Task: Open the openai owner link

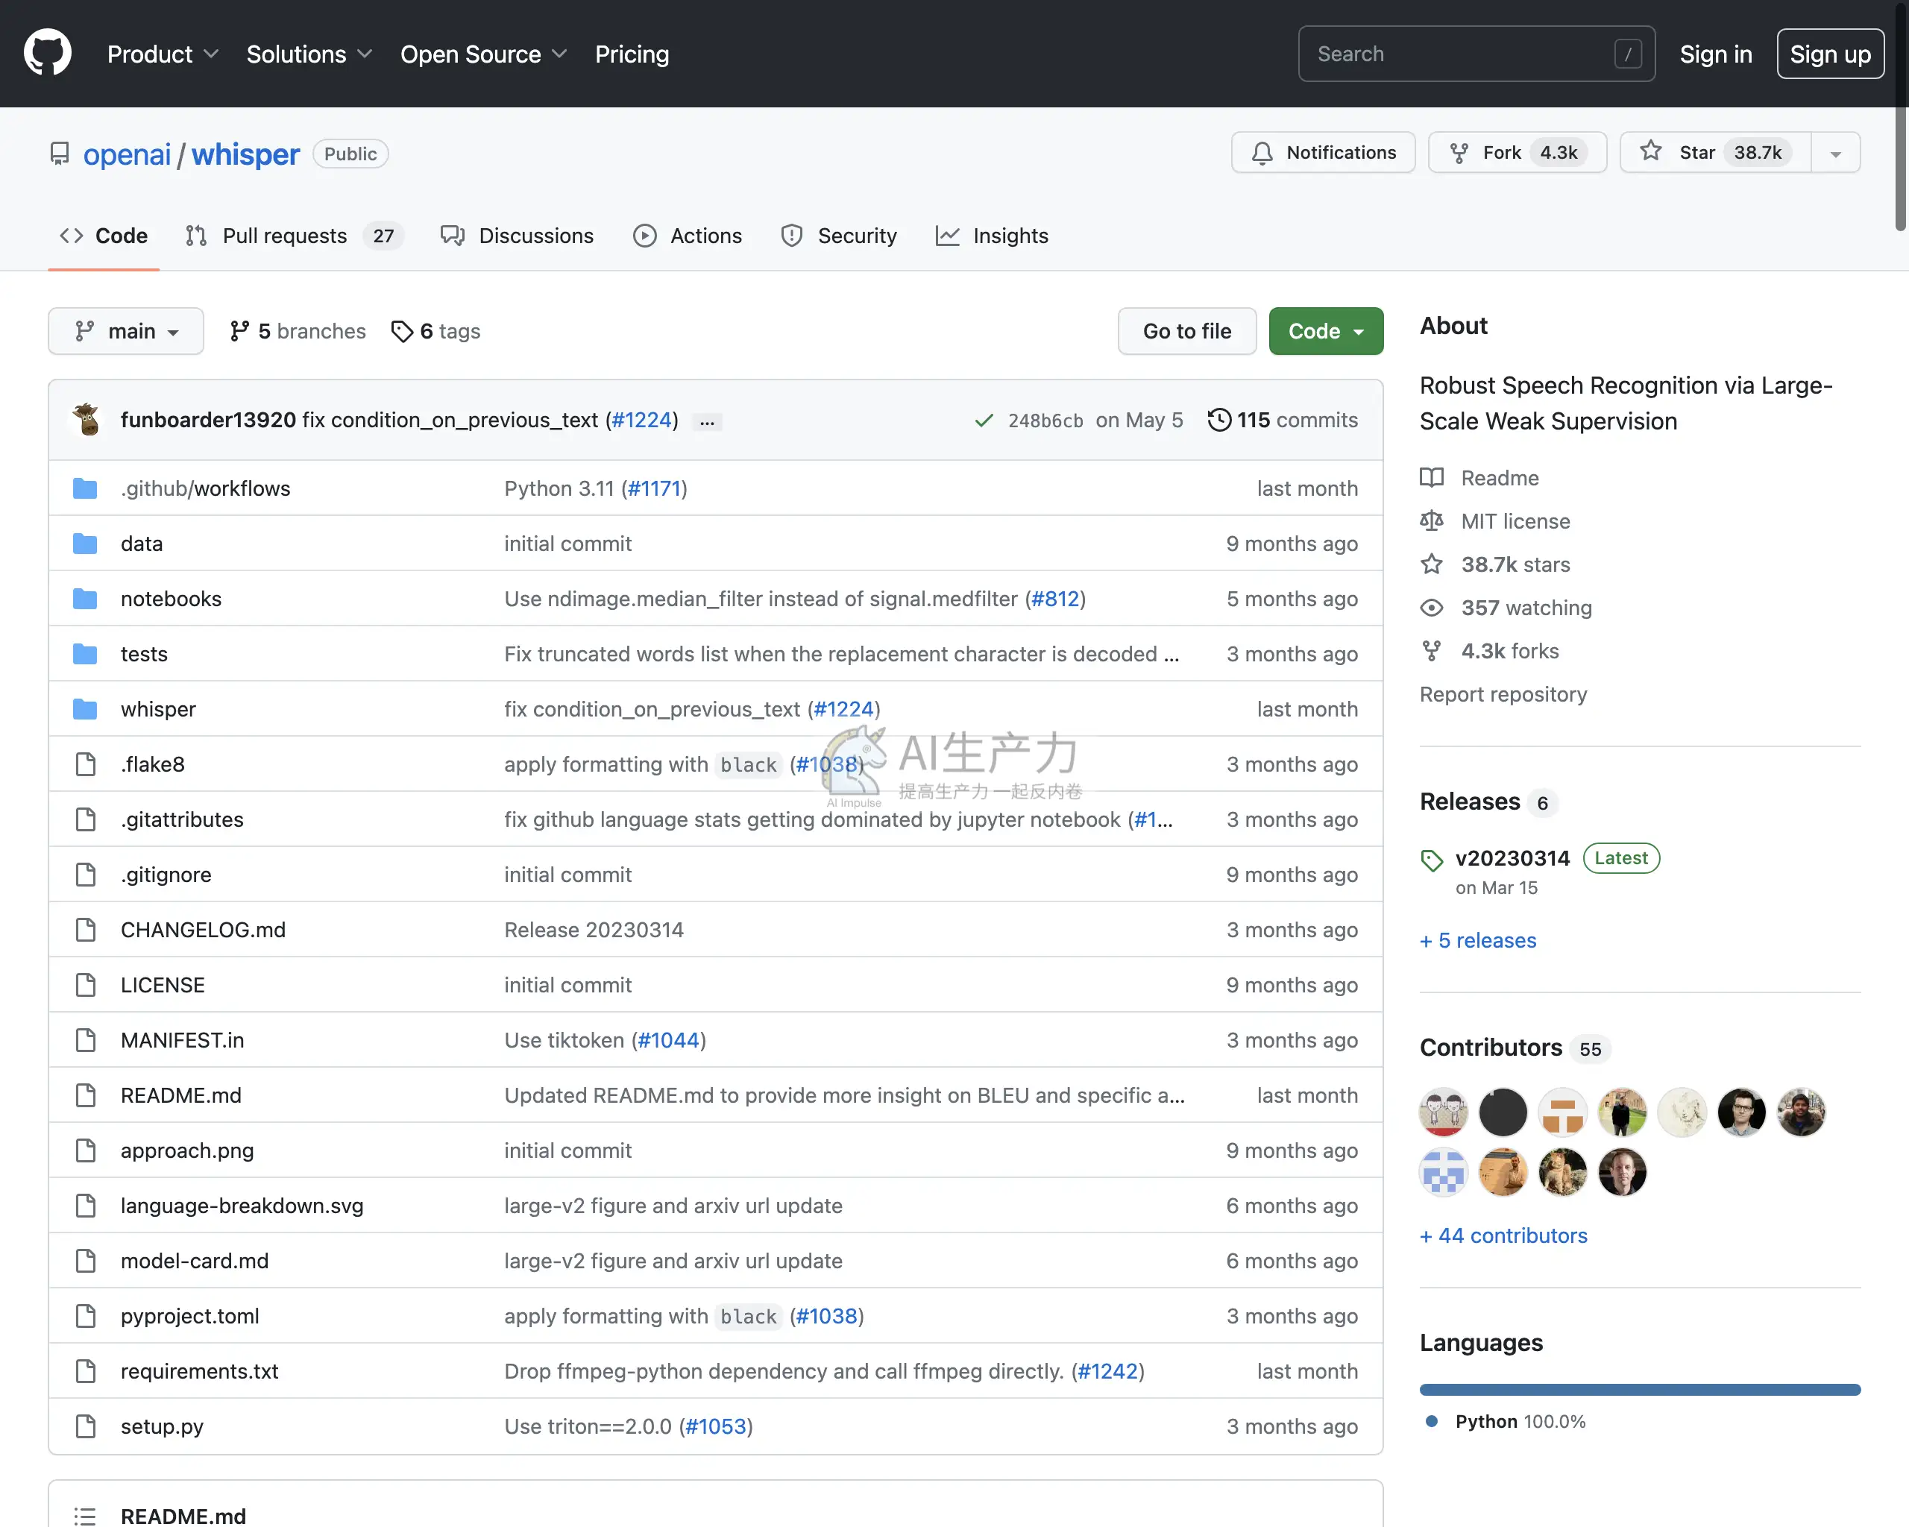Action: (127, 154)
